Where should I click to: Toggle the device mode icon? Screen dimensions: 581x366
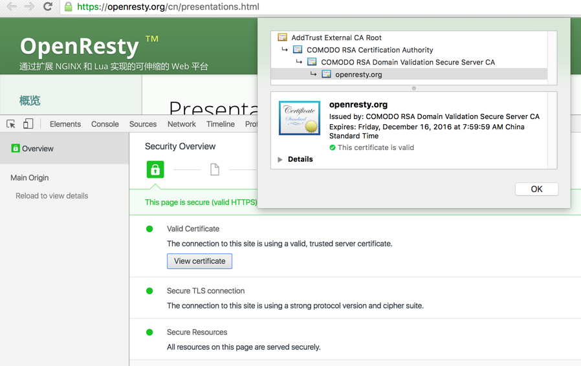[28, 124]
